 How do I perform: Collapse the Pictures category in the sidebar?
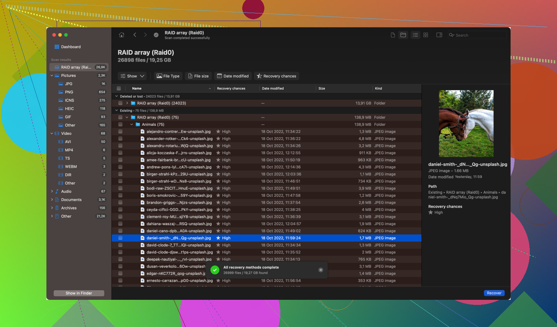point(52,75)
